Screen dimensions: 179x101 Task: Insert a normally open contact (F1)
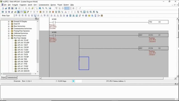16,16
